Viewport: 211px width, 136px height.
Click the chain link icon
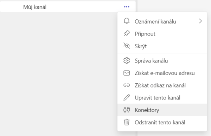click(127, 85)
